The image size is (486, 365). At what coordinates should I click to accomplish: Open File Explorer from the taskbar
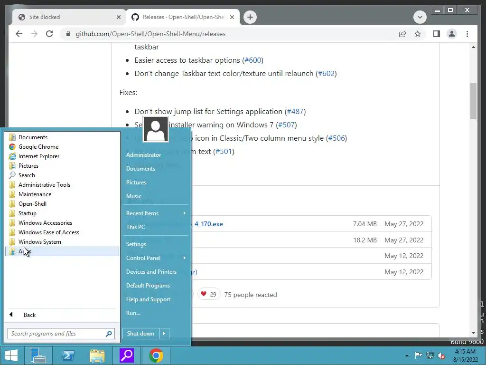coord(97,355)
